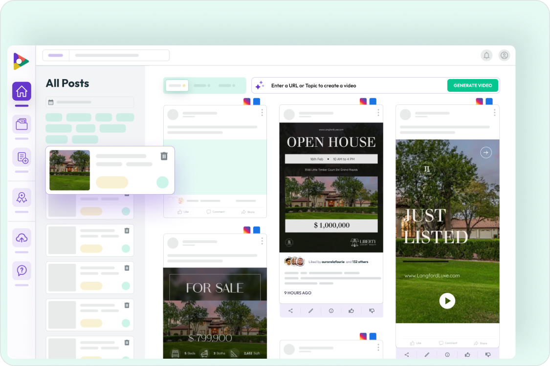This screenshot has height=366, width=550.
Task: Open the three-dot menu on the For Sale post
Action: (262, 241)
